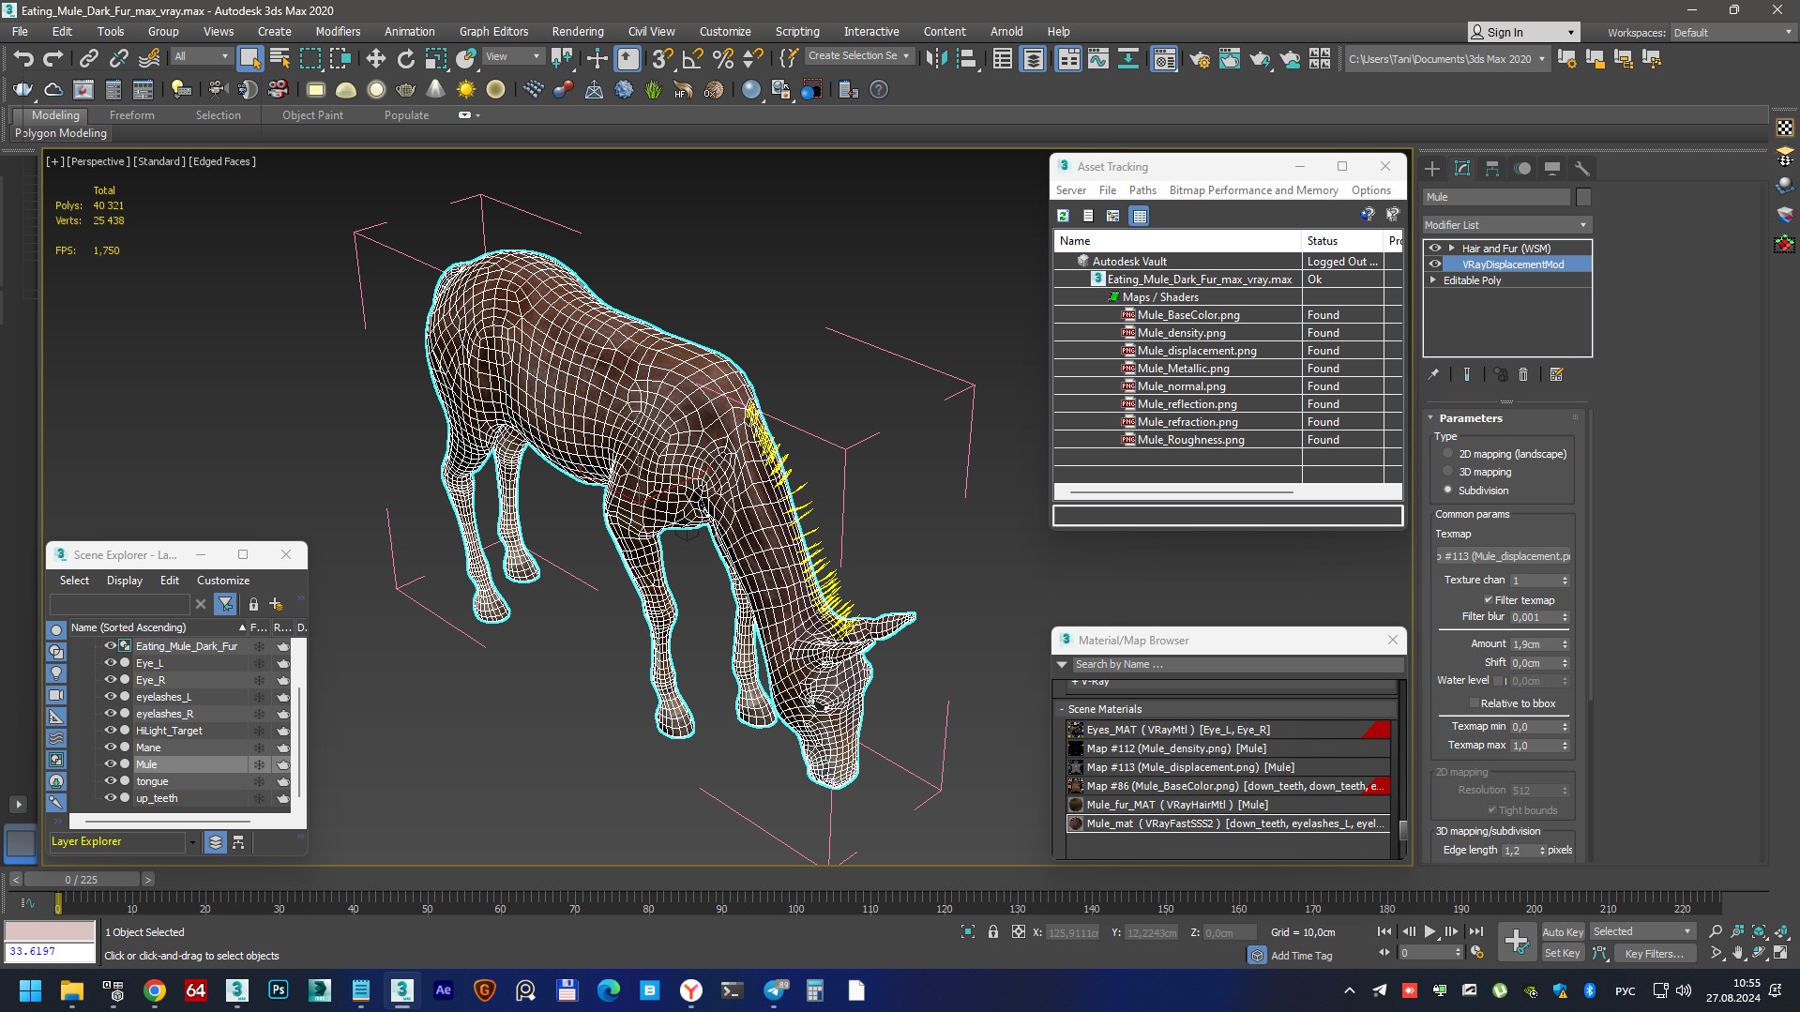Select the Select and Rotate tool
Image resolution: width=1800 pixels, height=1012 pixels.
[x=405, y=59]
